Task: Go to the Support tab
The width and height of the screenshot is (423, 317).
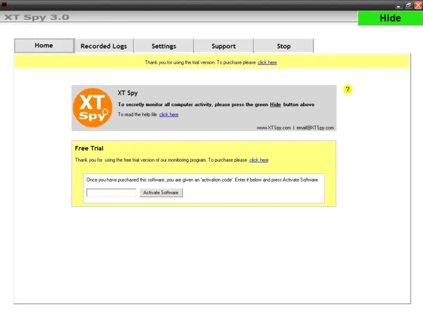Action: tap(224, 46)
